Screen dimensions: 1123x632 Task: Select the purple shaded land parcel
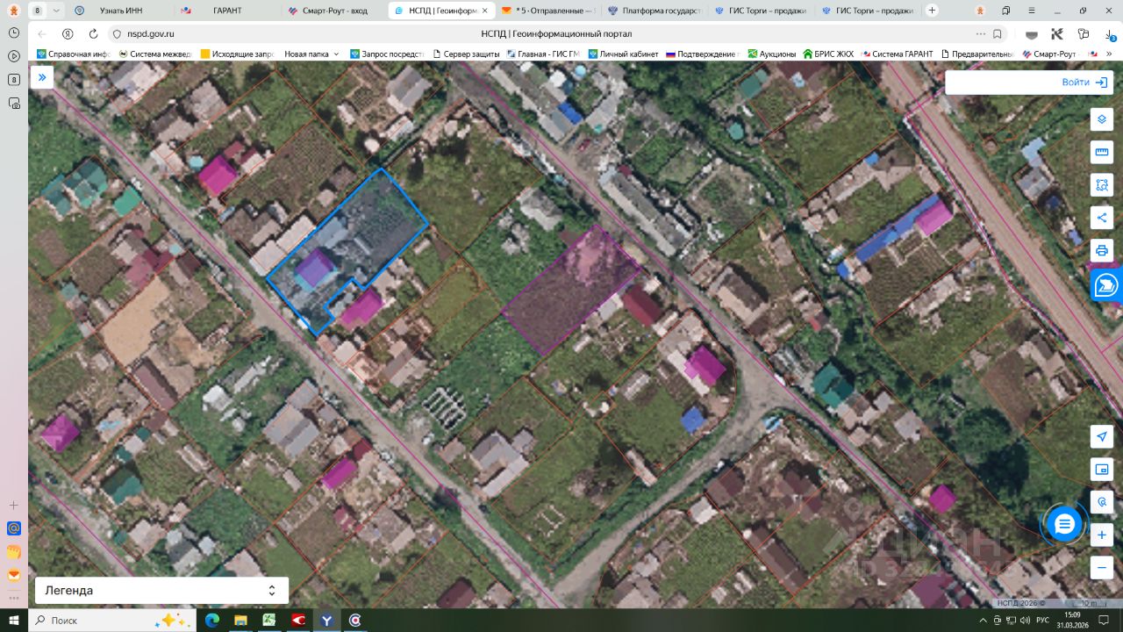coord(570,290)
